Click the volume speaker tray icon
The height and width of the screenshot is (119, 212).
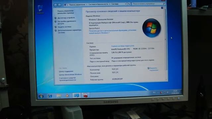click(x=168, y=93)
